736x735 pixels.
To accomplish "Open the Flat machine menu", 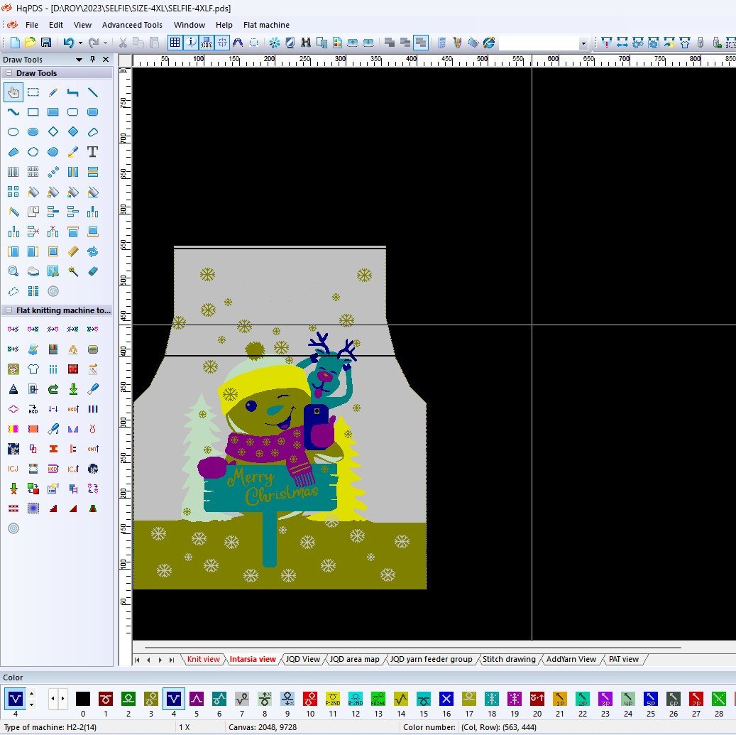I will point(266,25).
